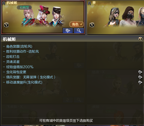
Task: Click the V badge in tooltip header
Action: pos(140,39)
